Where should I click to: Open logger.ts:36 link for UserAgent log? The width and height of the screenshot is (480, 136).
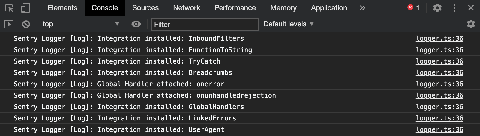[439, 129]
